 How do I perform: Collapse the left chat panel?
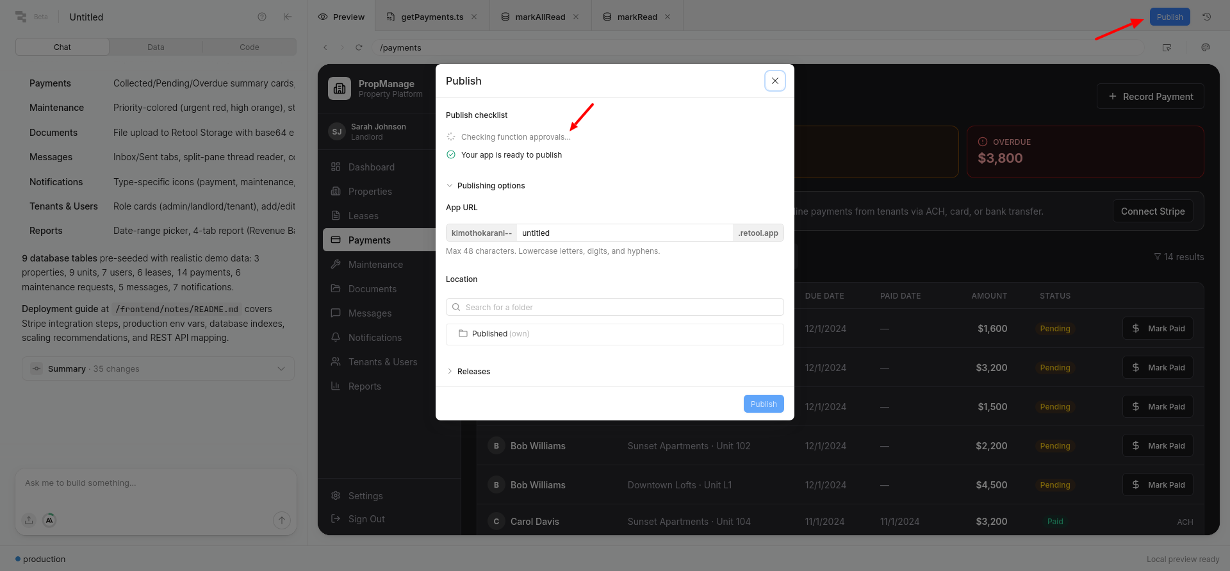[287, 17]
